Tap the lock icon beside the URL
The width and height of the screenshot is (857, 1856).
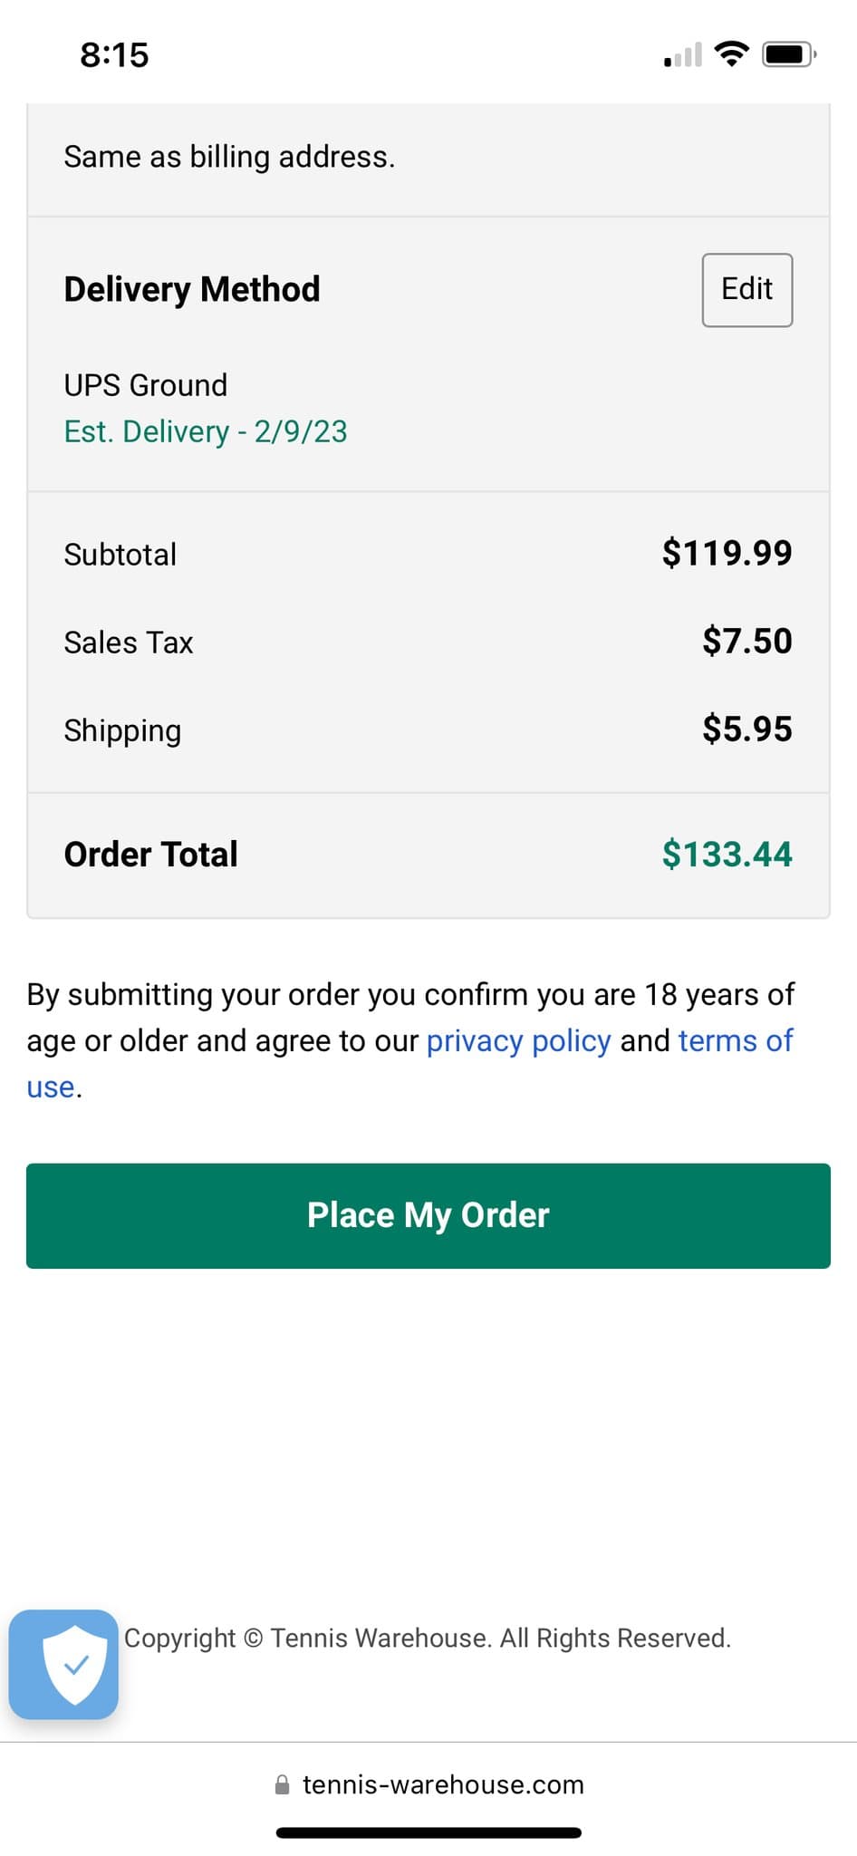[x=282, y=1784]
